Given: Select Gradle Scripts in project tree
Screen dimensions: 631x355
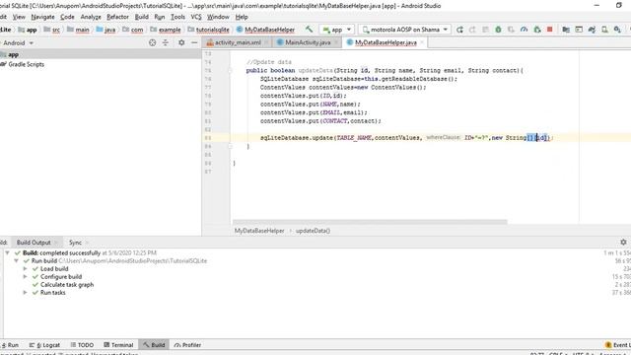Looking at the screenshot, I should 27,64.
